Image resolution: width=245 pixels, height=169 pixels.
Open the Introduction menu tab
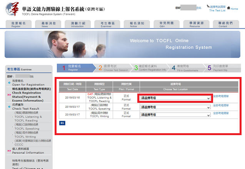point(77,25)
